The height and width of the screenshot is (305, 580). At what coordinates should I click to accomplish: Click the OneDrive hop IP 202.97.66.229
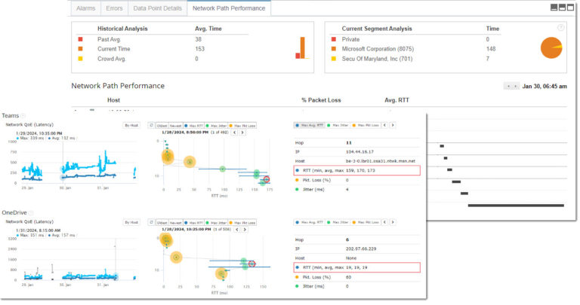point(361,249)
